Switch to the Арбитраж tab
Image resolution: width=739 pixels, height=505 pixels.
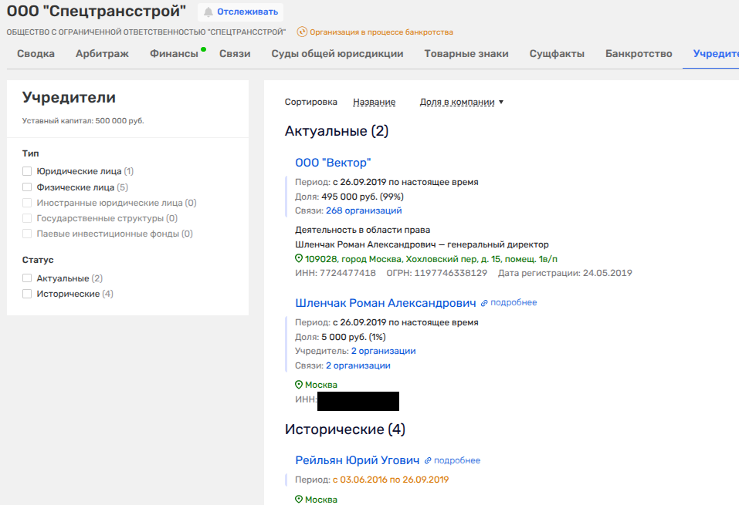tap(102, 54)
